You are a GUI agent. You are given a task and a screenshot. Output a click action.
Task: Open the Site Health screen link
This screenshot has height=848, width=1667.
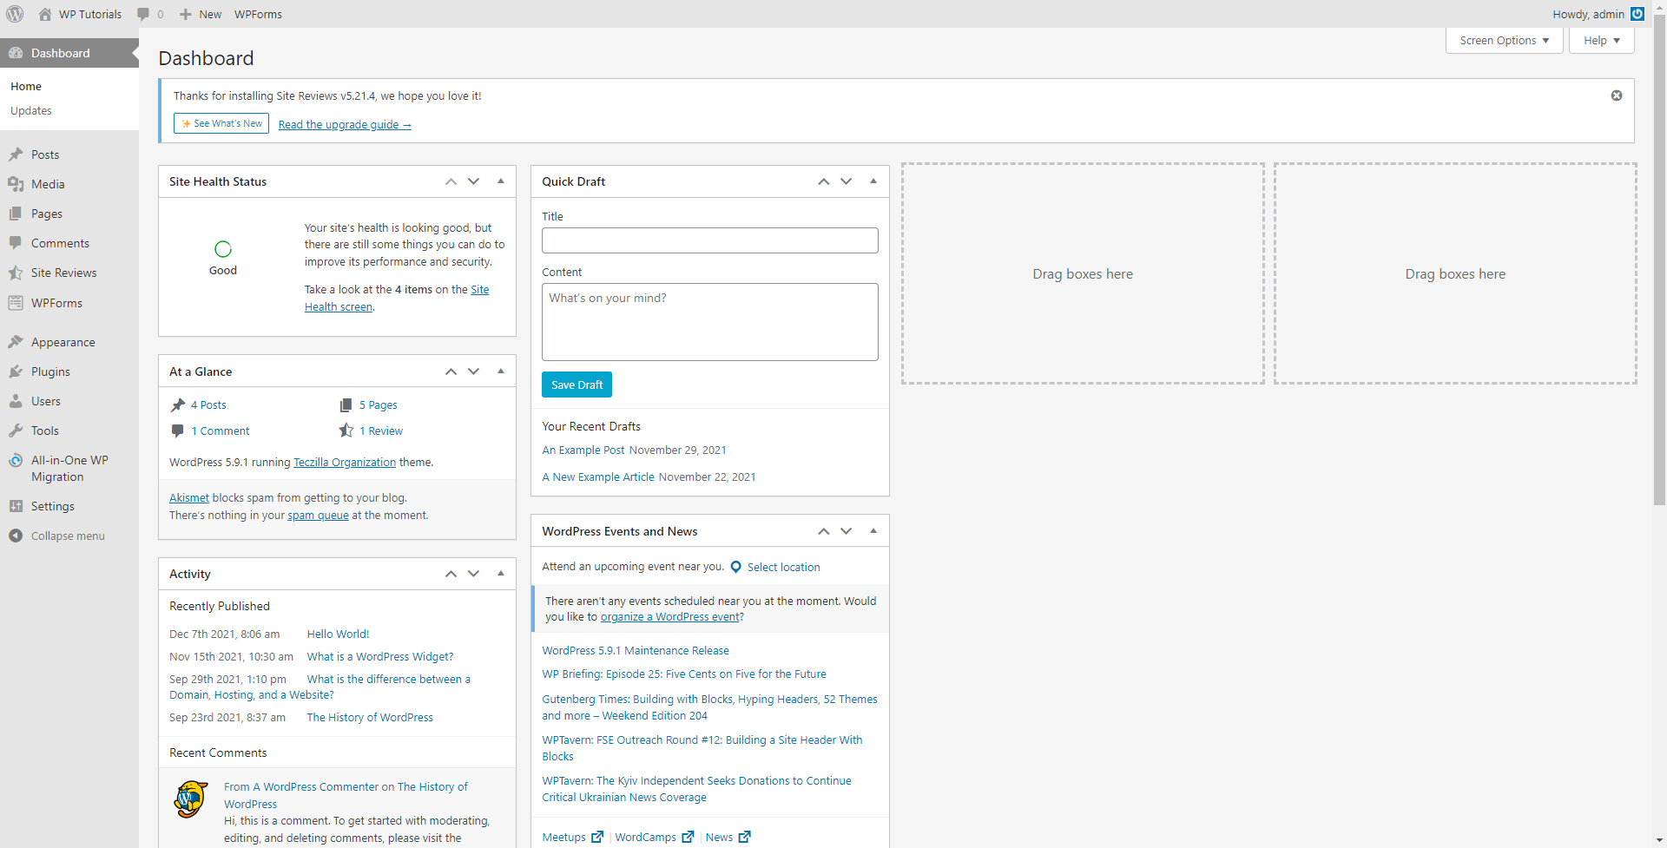(397, 299)
